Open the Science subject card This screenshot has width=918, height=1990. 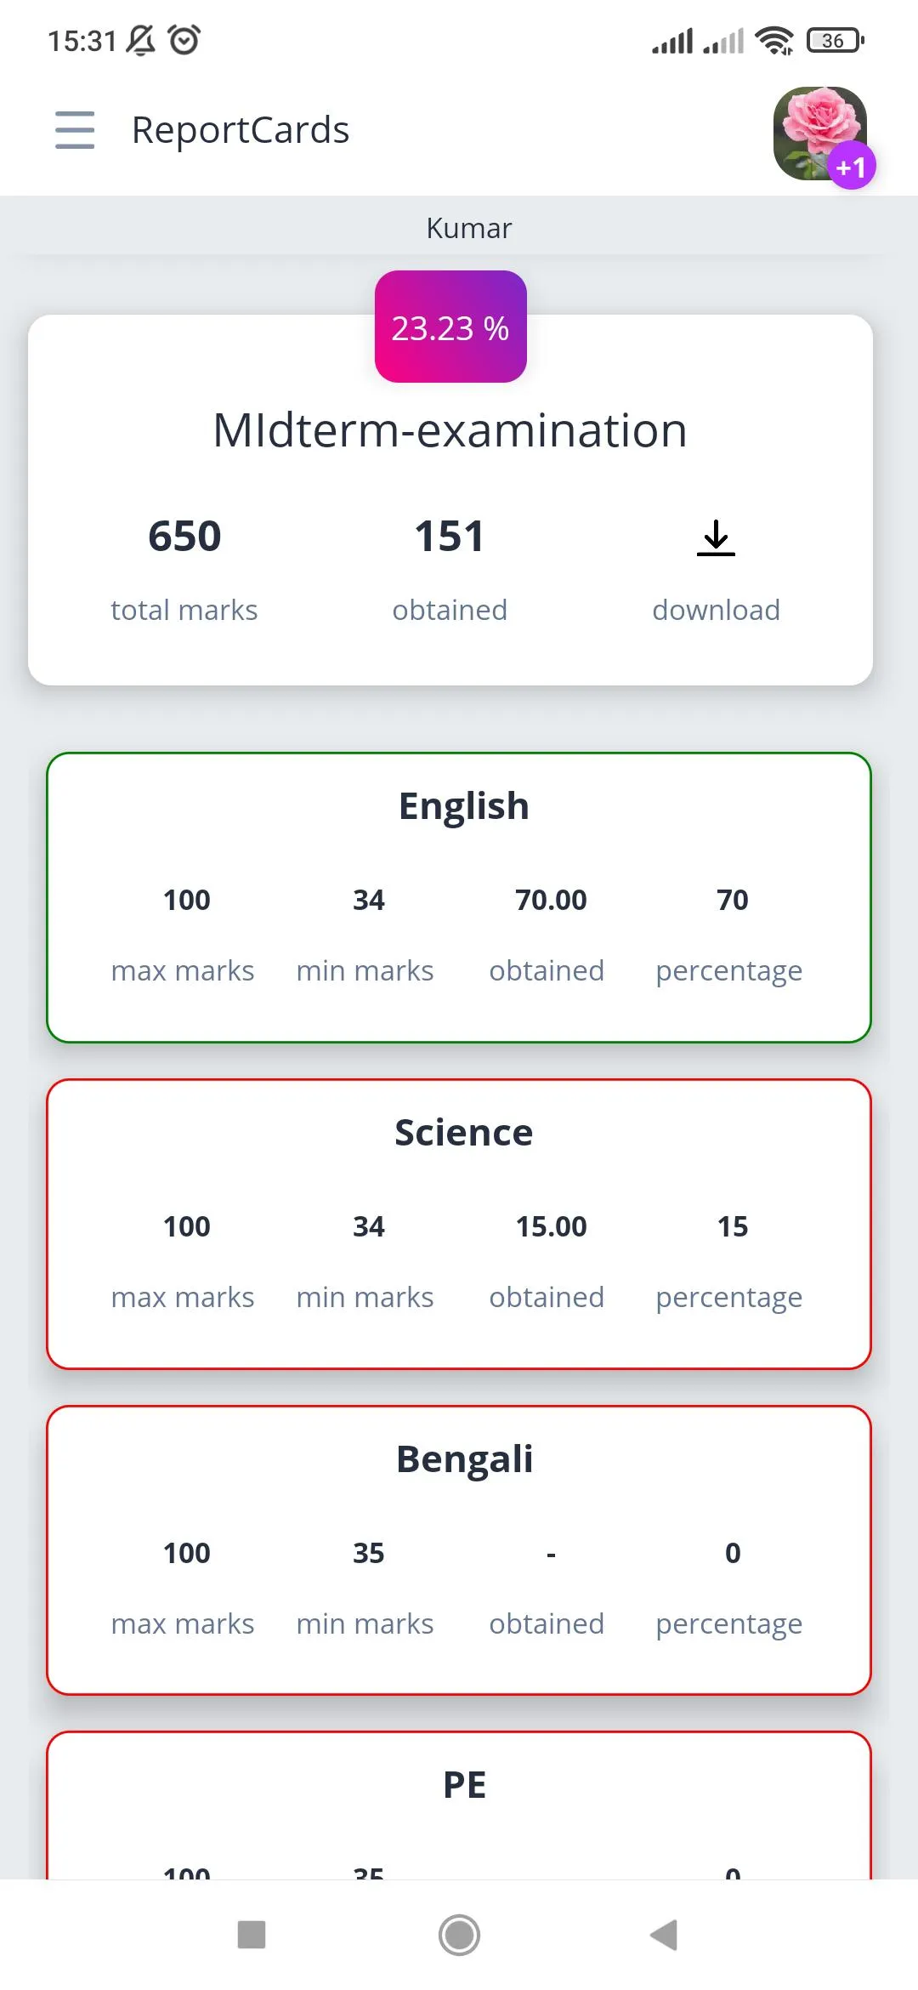[459, 1224]
